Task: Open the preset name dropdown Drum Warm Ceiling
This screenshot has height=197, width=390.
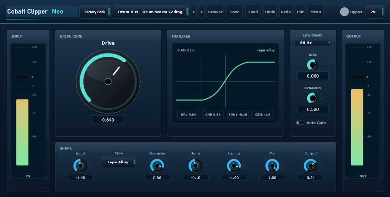Action: 150,12
